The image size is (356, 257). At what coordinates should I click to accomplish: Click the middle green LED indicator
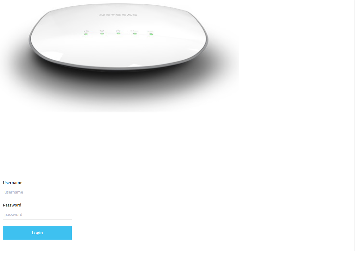coord(118,33)
